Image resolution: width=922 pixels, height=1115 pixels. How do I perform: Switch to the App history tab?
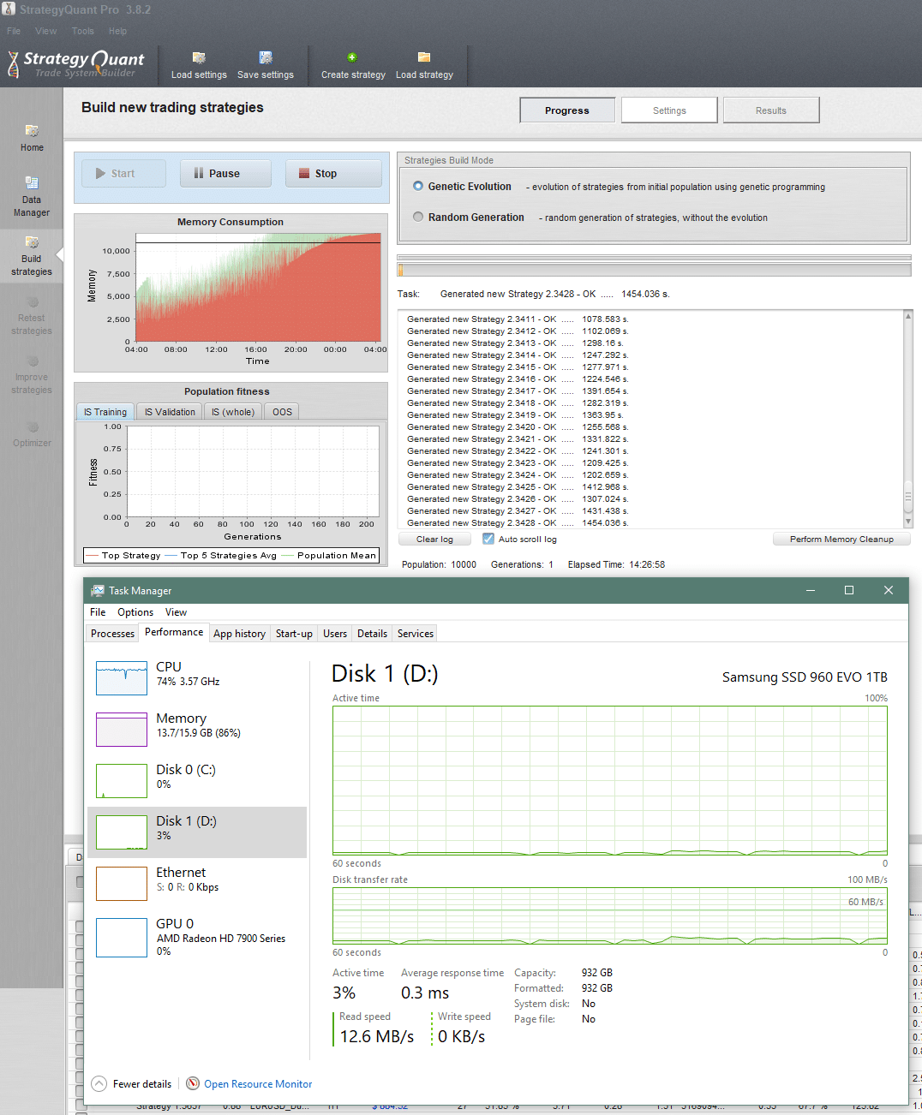[239, 633]
